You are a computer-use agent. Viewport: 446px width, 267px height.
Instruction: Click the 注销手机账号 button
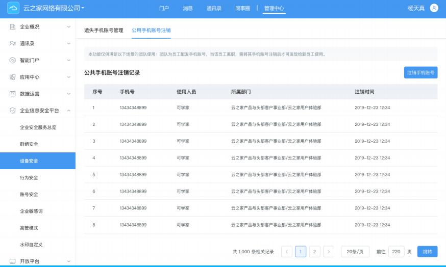point(420,73)
